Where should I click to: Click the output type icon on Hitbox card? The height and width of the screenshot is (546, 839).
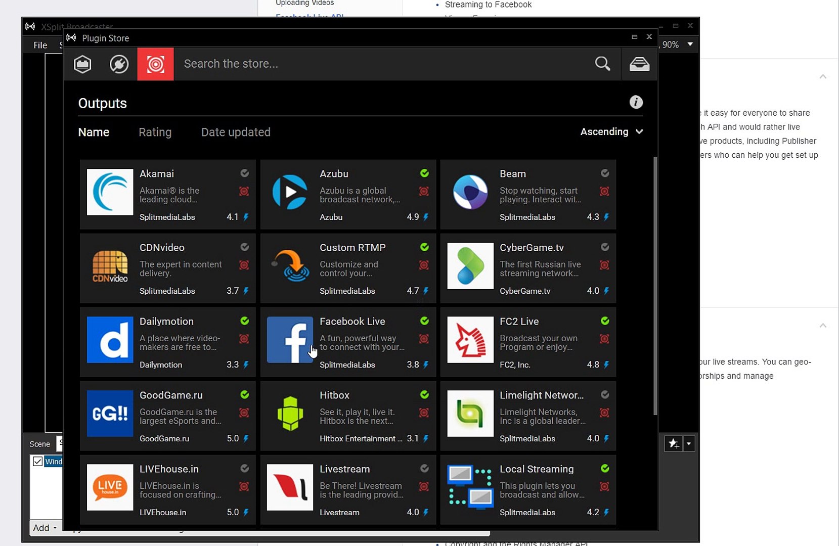tap(424, 413)
